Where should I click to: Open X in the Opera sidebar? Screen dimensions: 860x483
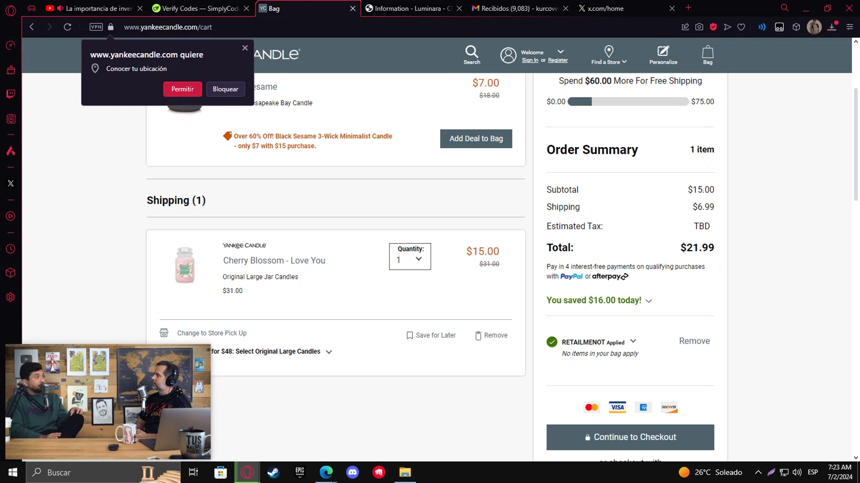(10, 184)
